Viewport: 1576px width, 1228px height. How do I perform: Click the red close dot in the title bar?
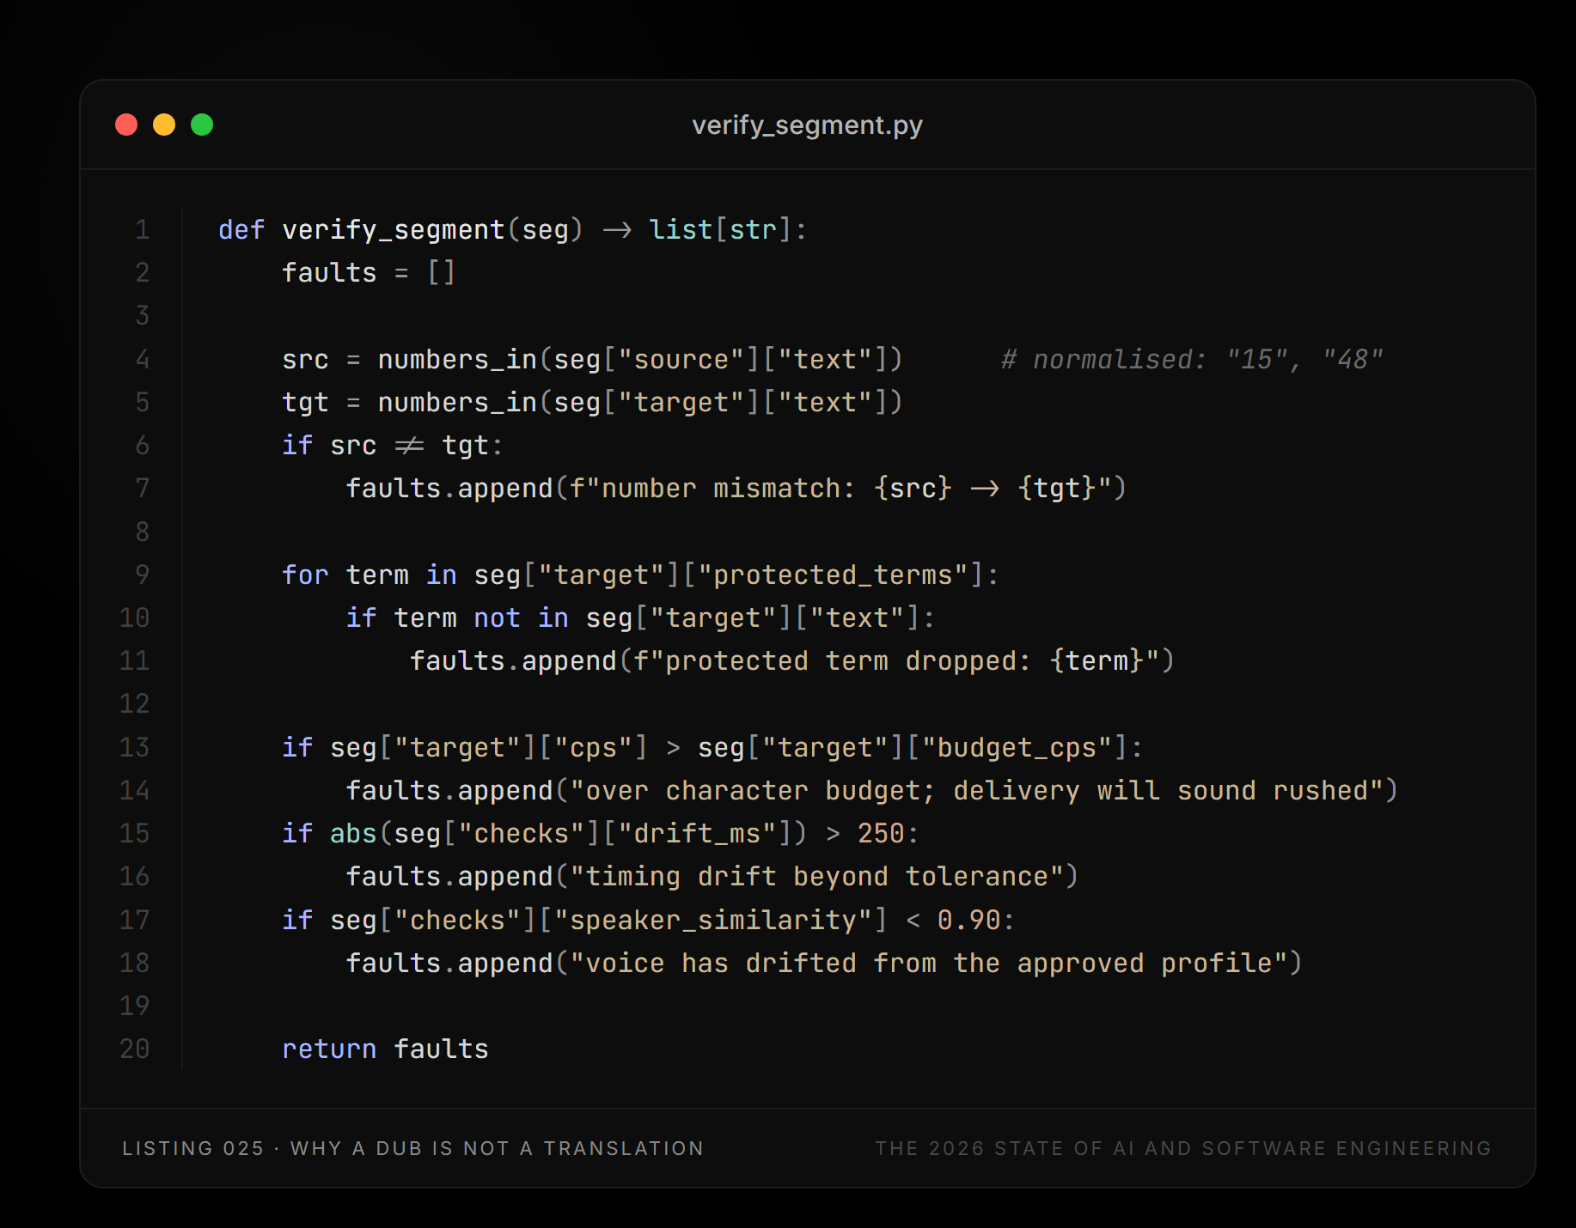[x=126, y=125]
